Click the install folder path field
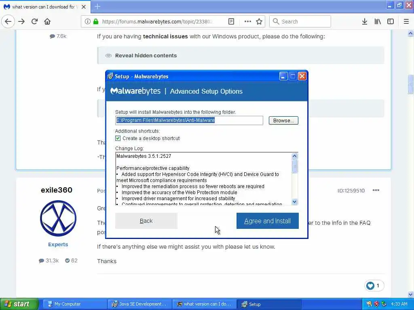414x310 pixels. click(x=189, y=120)
